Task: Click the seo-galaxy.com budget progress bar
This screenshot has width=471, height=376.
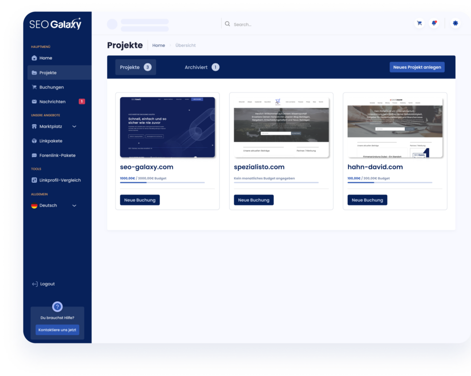Action: pos(162,182)
